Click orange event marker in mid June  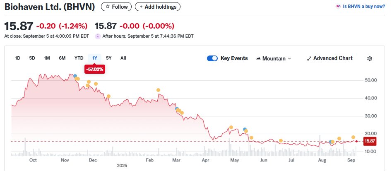click(281, 140)
